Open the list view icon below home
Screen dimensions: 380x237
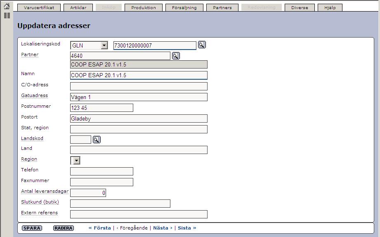[7, 16]
